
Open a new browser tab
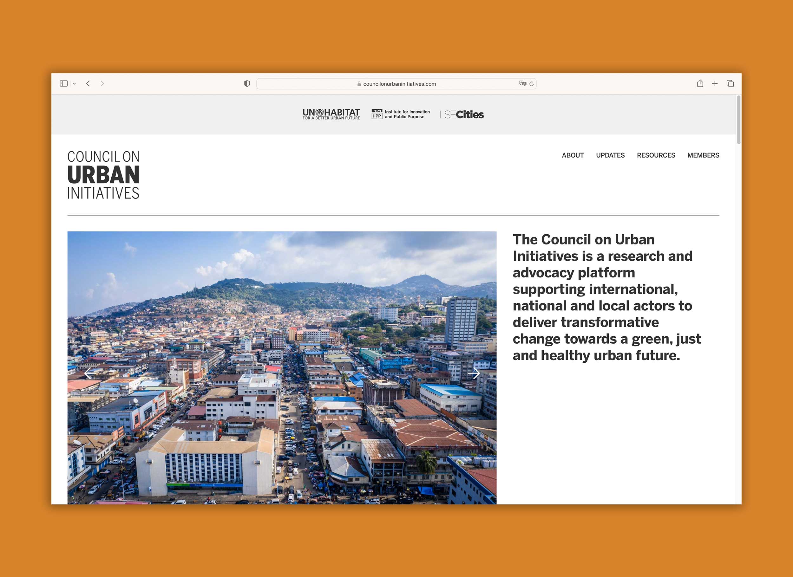tap(715, 83)
